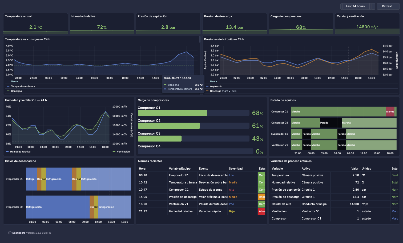Click the Alta severity cell
The image size is (403, 243).
pyautogui.click(x=232, y=190)
